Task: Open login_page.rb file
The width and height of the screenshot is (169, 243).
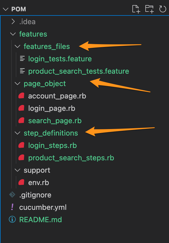Action: 52,108
